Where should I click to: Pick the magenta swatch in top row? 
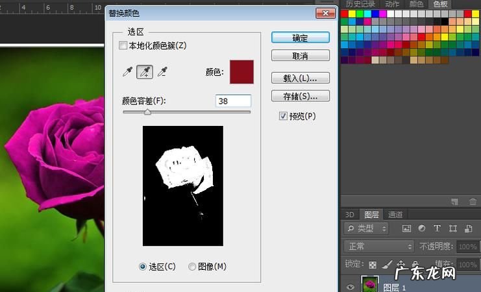coord(382,14)
